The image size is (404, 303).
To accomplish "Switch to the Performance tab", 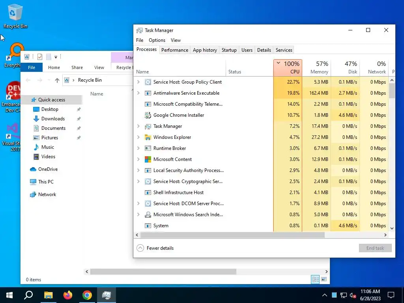I will pyautogui.click(x=175, y=50).
